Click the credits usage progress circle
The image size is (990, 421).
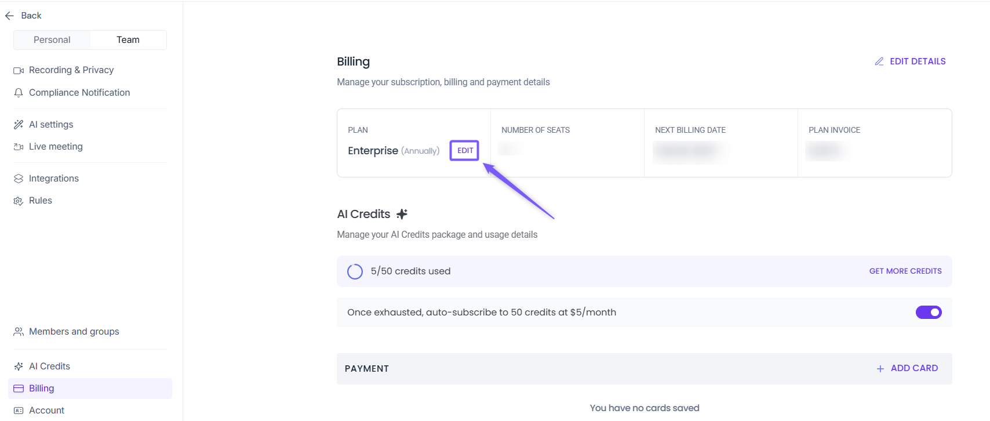coord(355,271)
